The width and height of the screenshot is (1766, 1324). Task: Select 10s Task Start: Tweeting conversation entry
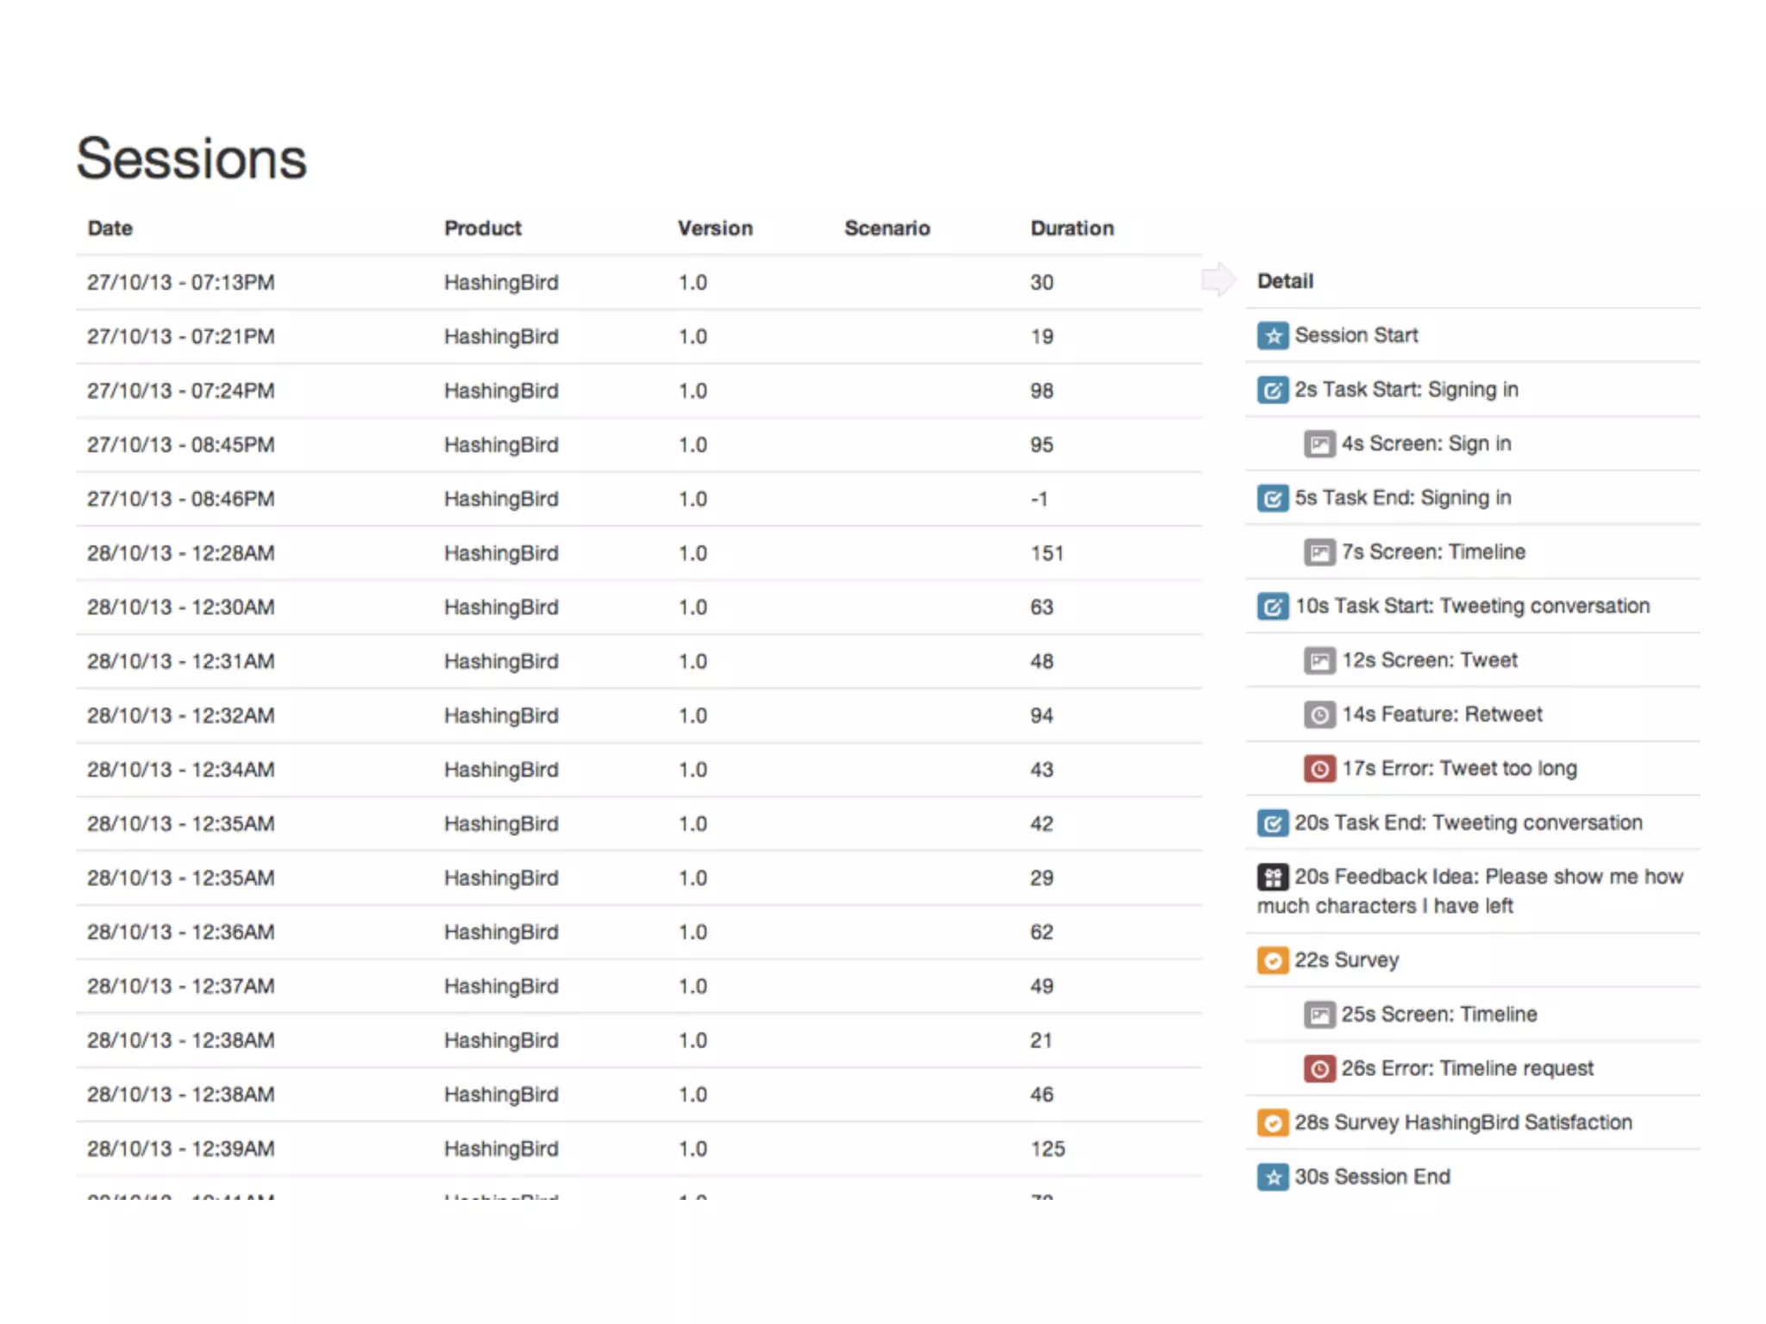click(x=1471, y=606)
